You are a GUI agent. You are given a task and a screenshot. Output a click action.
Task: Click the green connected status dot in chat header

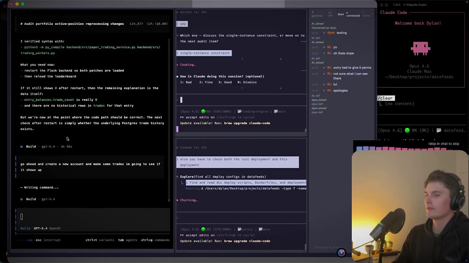(347, 13)
